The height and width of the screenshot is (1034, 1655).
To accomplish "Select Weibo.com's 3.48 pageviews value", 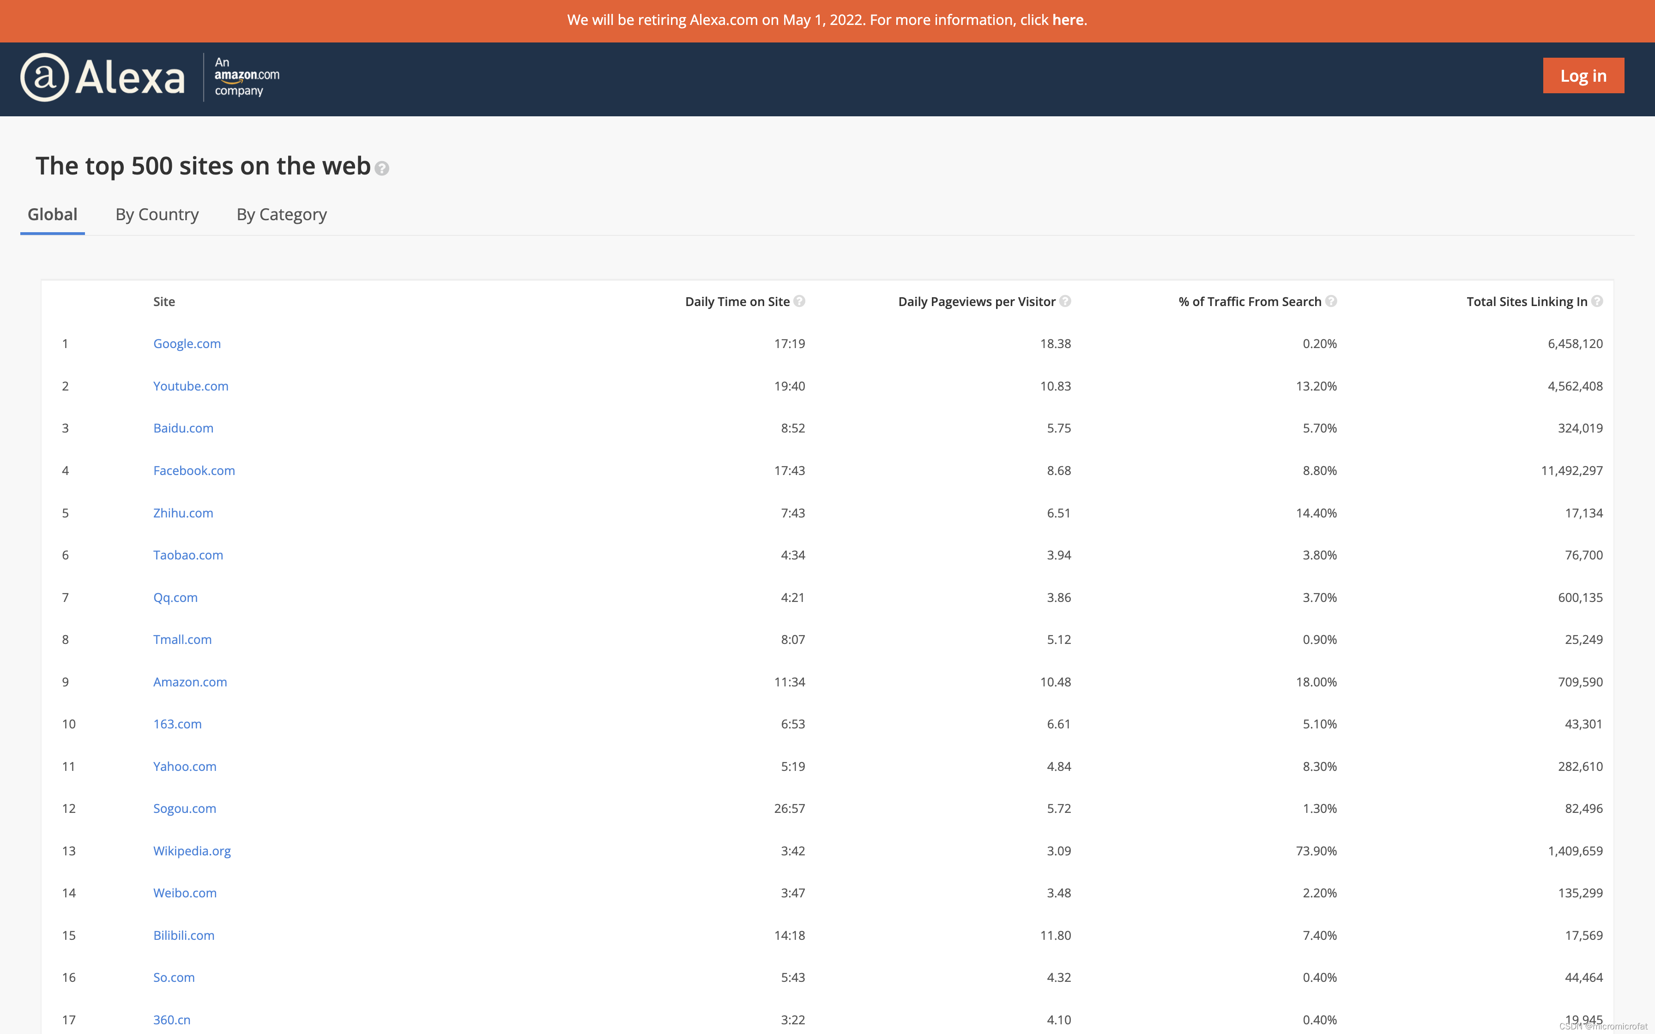I will tap(1059, 892).
